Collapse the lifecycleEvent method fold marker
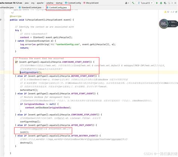The width and height of the screenshot is (178, 157). [4, 20]
